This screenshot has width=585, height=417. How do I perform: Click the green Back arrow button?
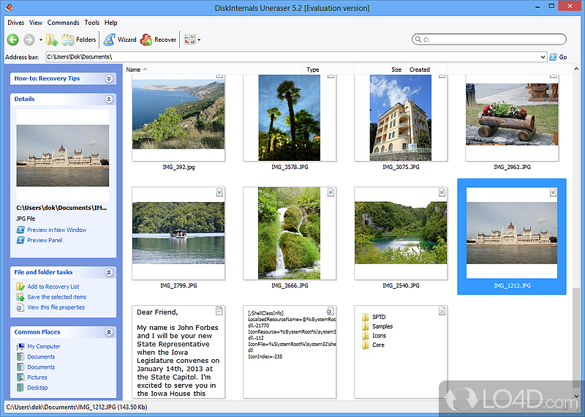pyautogui.click(x=13, y=40)
